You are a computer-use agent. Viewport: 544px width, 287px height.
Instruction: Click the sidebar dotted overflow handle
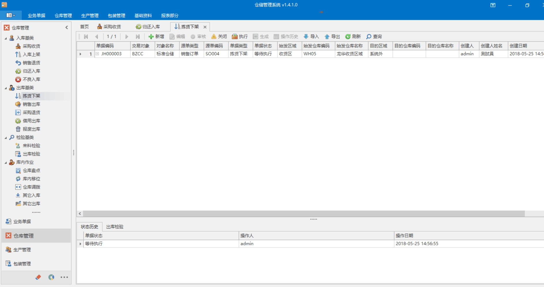coord(36,212)
